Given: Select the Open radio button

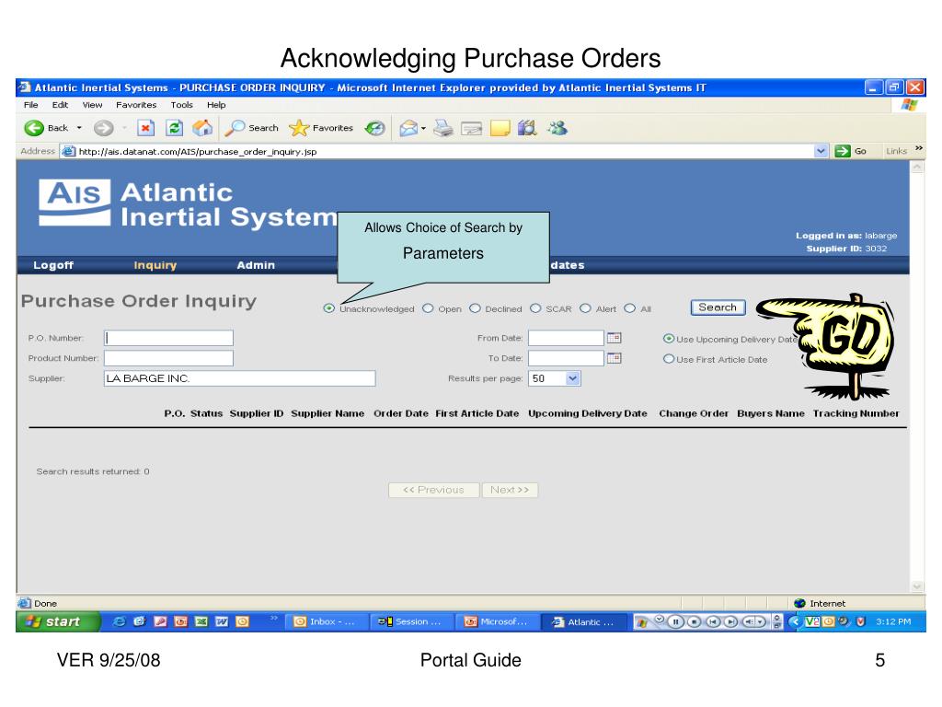Looking at the screenshot, I should click(428, 308).
